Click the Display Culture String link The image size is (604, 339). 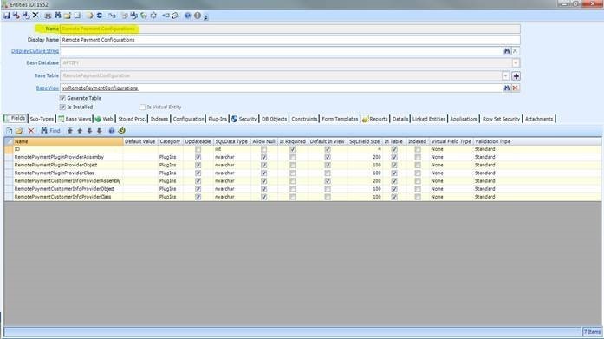click(x=35, y=51)
